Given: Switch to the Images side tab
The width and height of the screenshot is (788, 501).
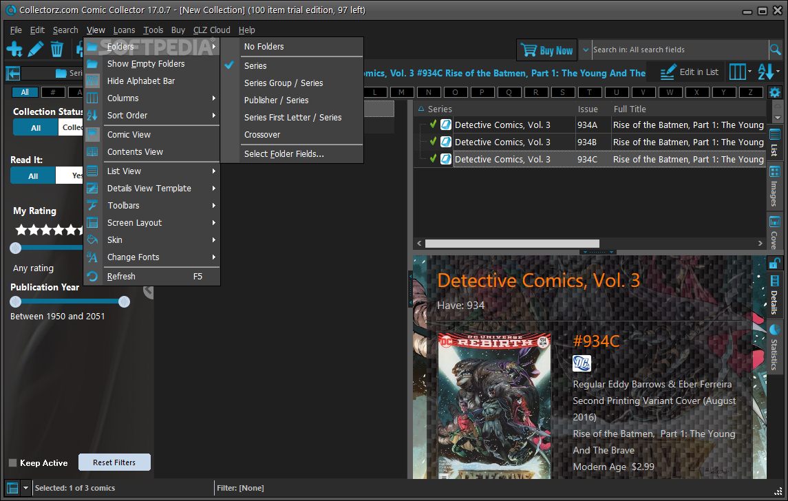Looking at the screenshot, I should pyautogui.click(x=774, y=186).
